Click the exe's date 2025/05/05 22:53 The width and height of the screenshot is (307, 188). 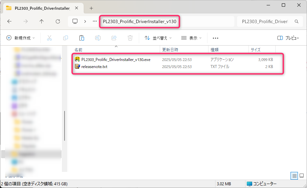(x=177, y=60)
